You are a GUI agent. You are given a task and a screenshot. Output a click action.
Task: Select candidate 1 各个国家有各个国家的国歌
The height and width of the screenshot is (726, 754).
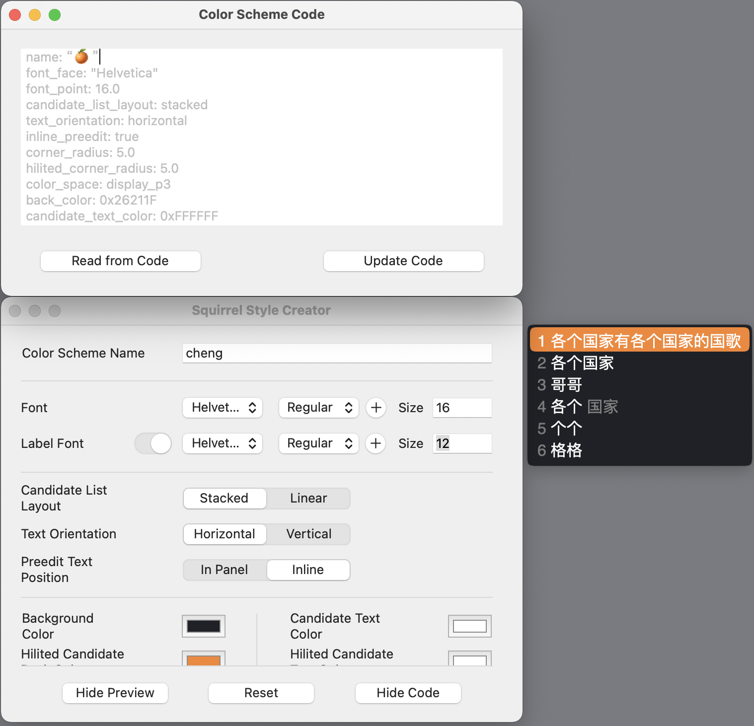[640, 341]
